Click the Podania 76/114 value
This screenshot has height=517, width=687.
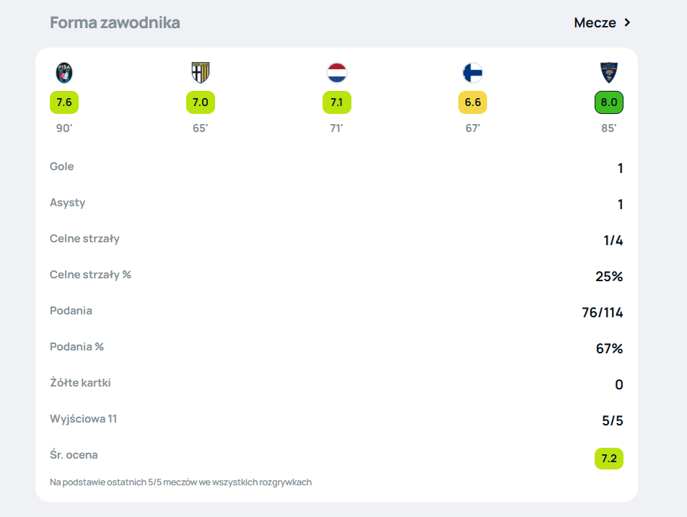click(x=603, y=312)
